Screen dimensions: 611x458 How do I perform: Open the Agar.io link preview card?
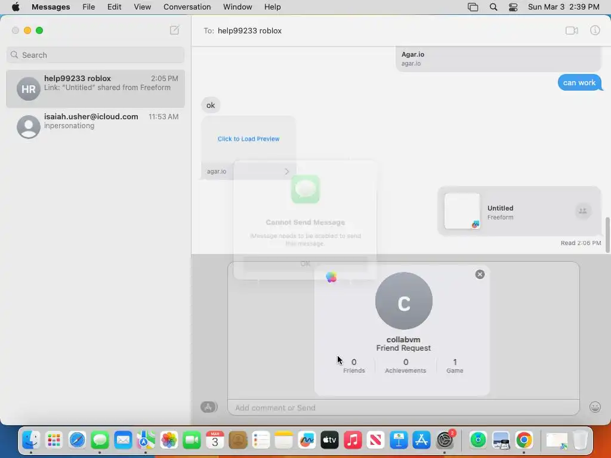click(498, 58)
